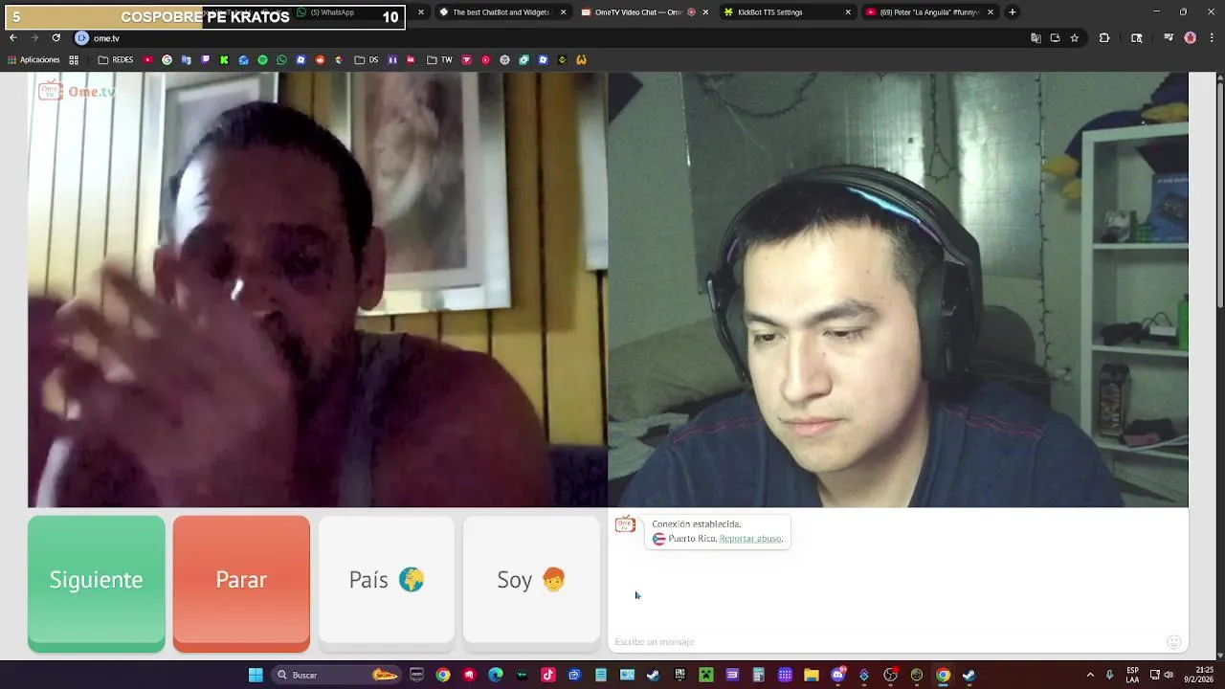Open the translate page icon

(1036, 38)
